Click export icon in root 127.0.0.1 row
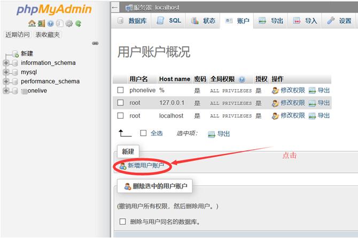Screen dimensions: 358x238 pyautogui.click(x=312, y=104)
